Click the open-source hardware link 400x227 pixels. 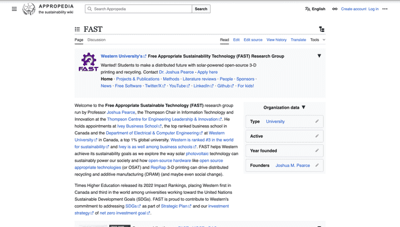[169, 161]
